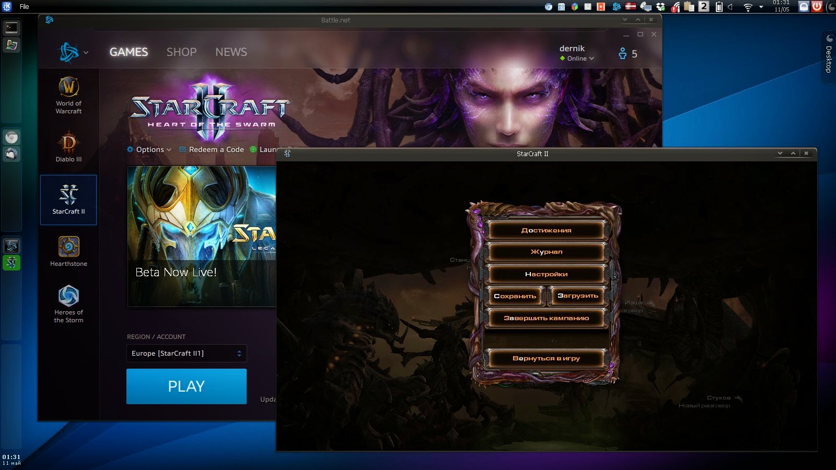Image resolution: width=836 pixels, height=470 pixels.
Task: Open the Wi-Fi network tray icon
Action: tap(748, 7)
